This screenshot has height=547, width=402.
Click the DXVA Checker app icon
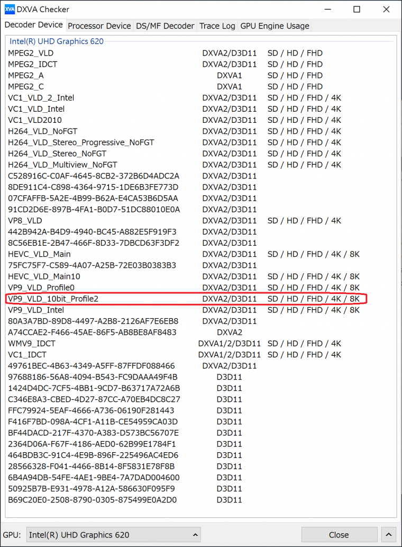pyautogui.click(x=10, y=9)
